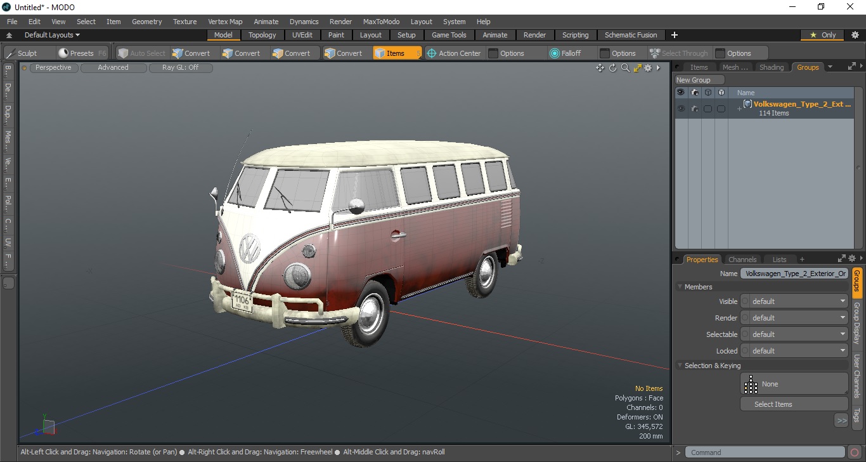Click the eye column header
The image size is (866, 462).
(x=681, y=93)
